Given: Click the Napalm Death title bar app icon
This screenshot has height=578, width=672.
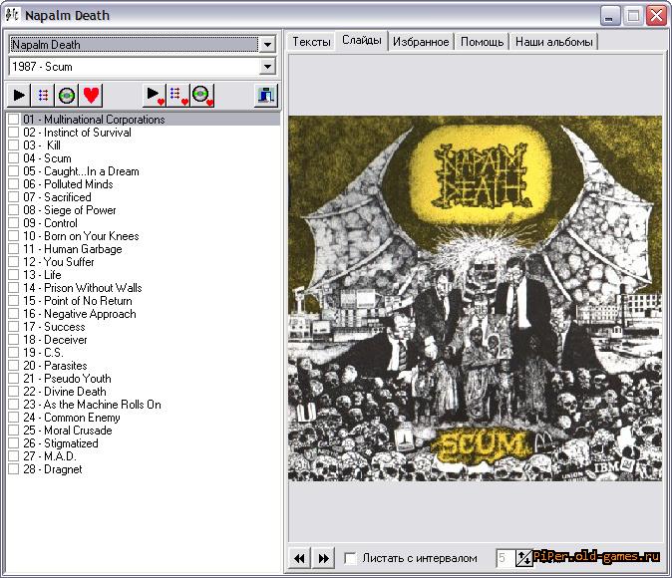Looking at the screenshot, I should 12,15.
